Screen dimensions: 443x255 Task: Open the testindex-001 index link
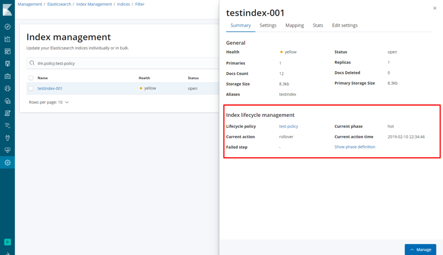(50, 89)
